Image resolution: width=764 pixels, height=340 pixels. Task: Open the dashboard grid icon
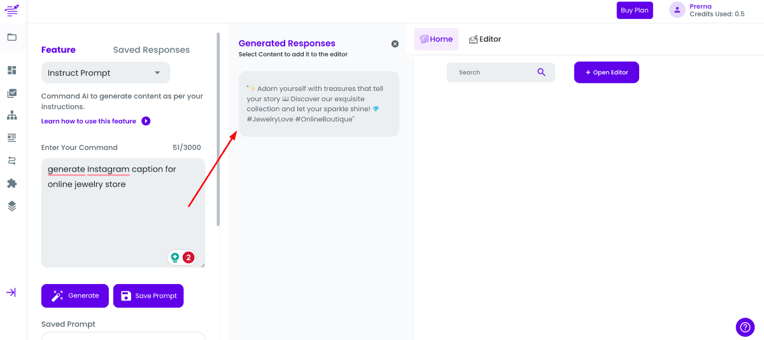coord(12,70)
